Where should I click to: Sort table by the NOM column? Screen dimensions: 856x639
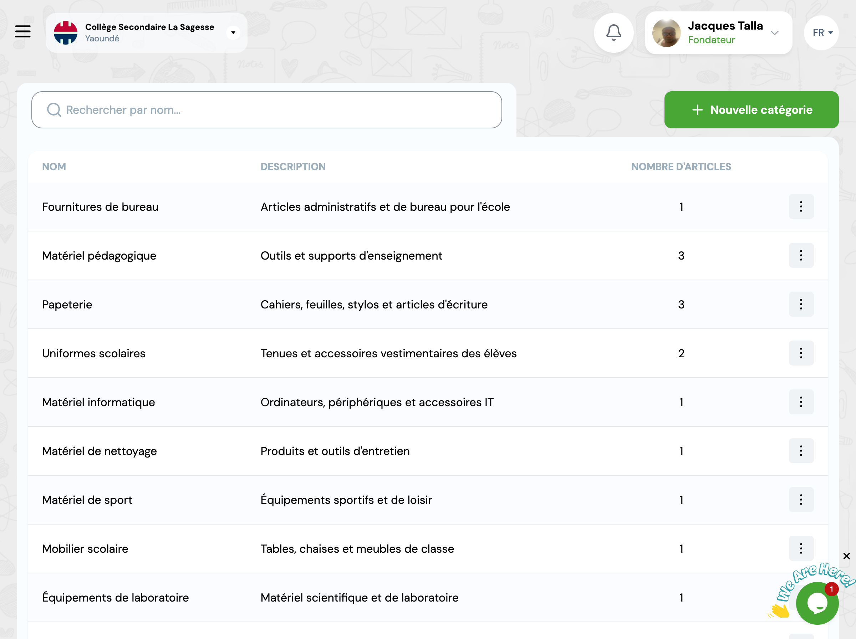(54, 166)
